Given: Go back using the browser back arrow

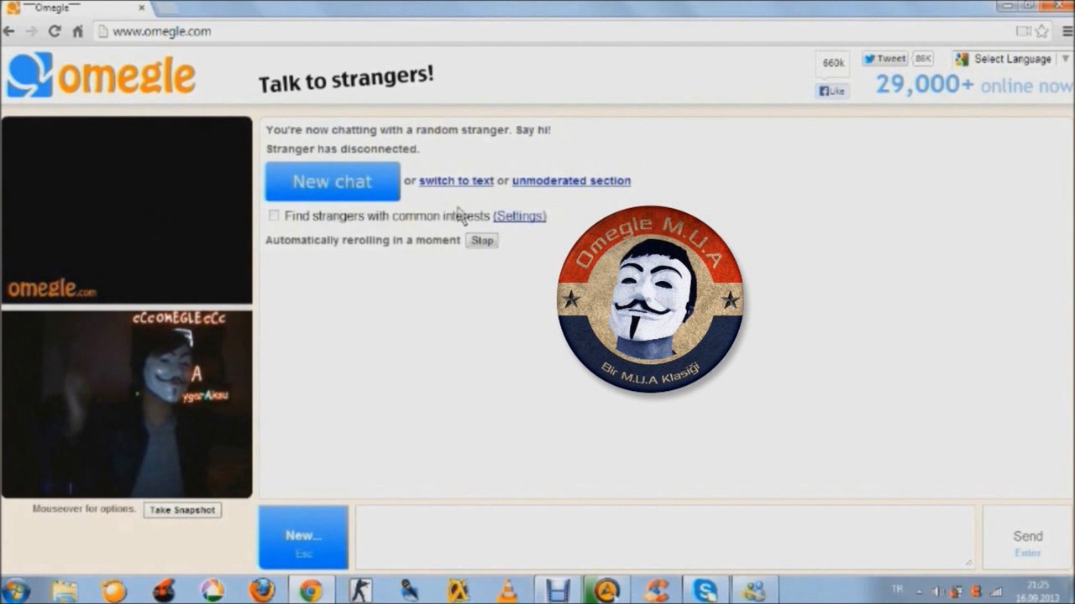Looking at the screenshot, I should (8, 31).
